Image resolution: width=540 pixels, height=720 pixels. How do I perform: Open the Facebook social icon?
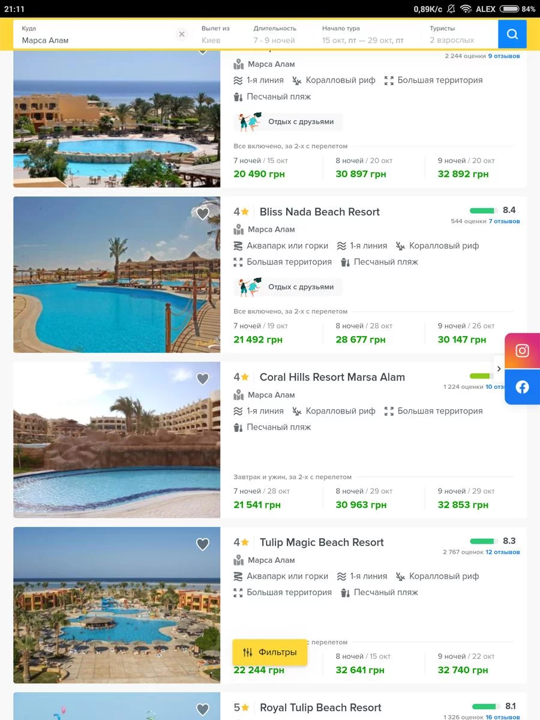[522, 387]
